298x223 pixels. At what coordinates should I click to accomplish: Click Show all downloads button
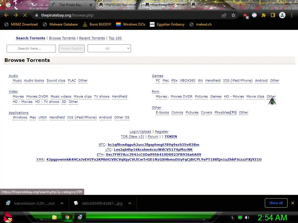276,203
